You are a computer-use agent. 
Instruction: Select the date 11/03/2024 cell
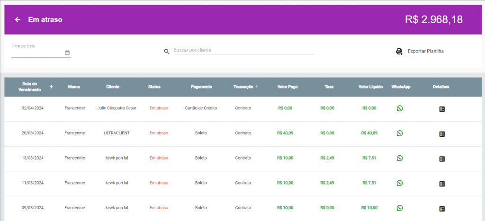33,183
